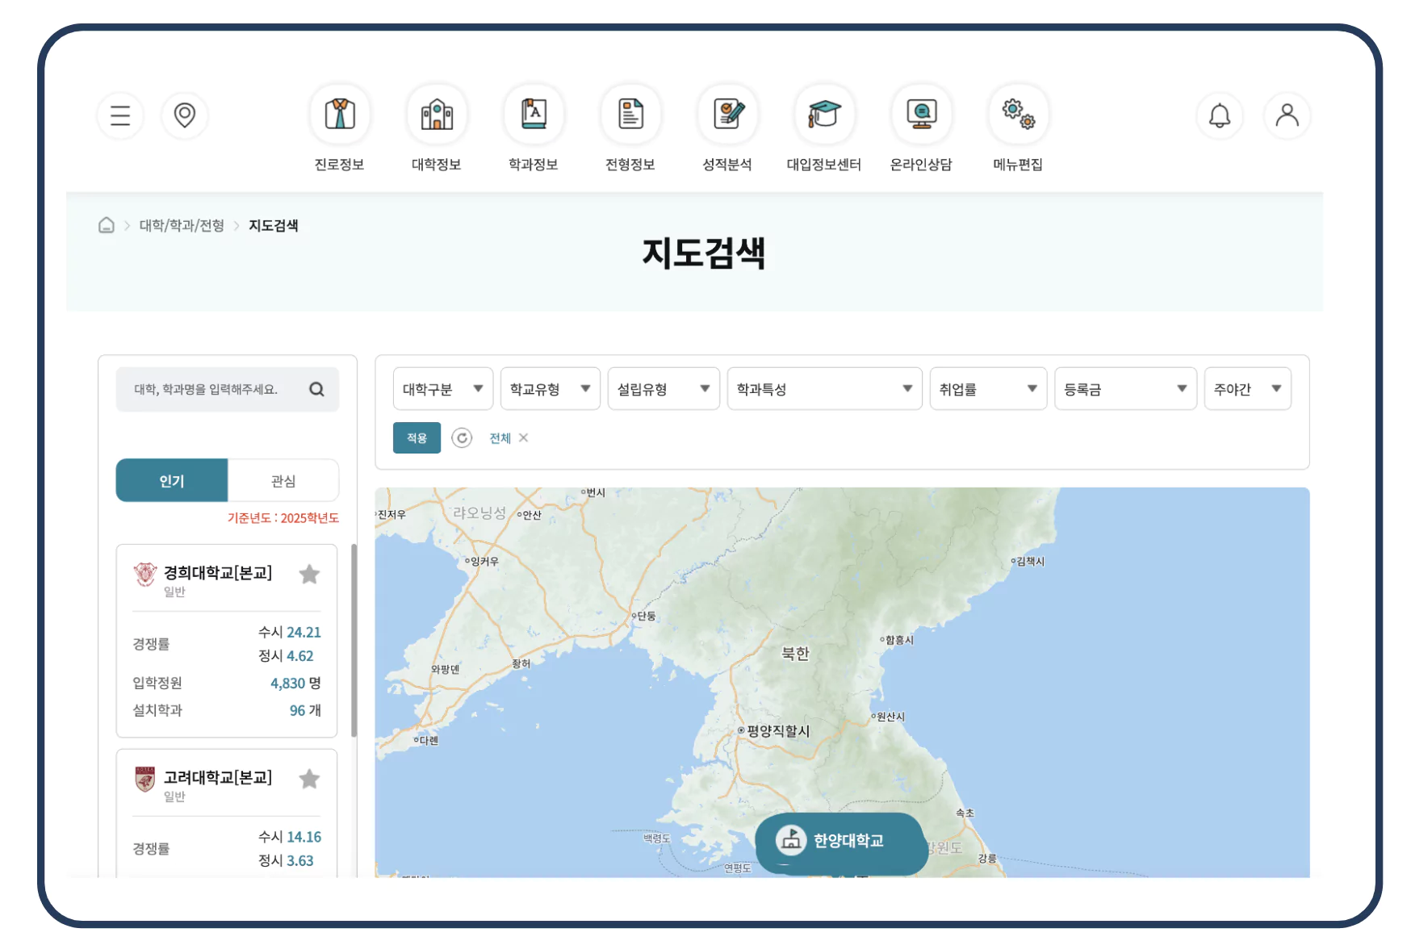
Task: Switch to the 관심 tab
Action: point(283,480)
